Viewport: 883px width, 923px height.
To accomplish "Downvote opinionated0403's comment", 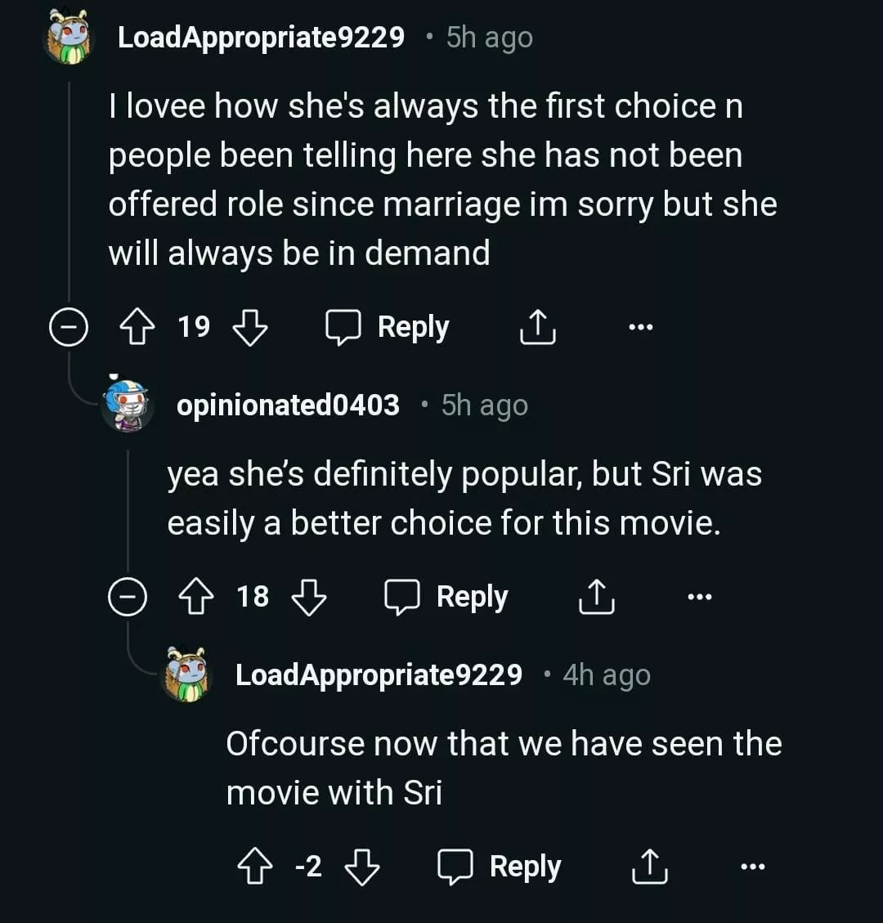I will pyautogui.click(x=309, y=598).
